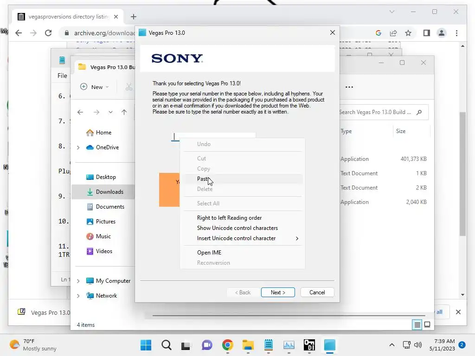Open volume control in system tray

tap(418, 345)
